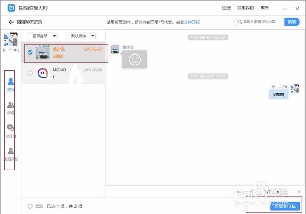Image resolution: width=306 pixels, height=214 pixels.
Task: Open the 默认排序 sort dropdown
Action: point(81,36)
